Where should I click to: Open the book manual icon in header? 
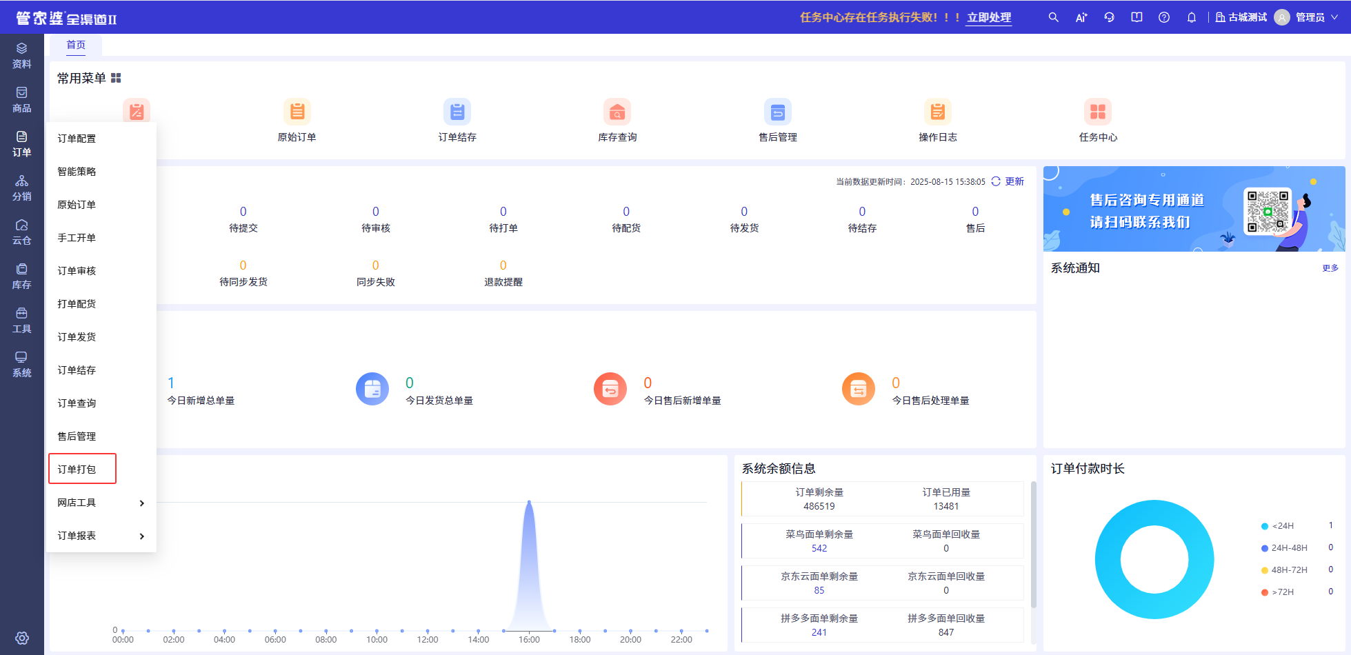tap(1137, 17)
